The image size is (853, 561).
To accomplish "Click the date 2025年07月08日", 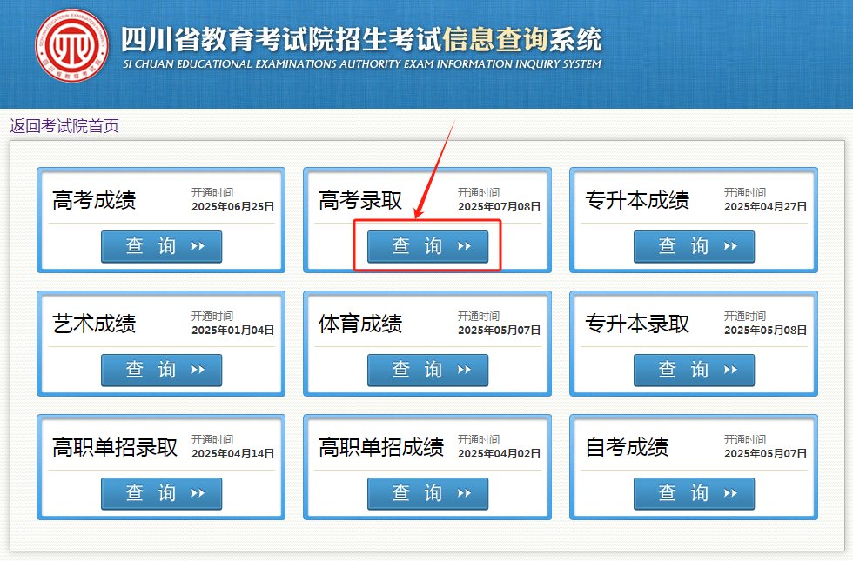I will (x=499, y=207).
